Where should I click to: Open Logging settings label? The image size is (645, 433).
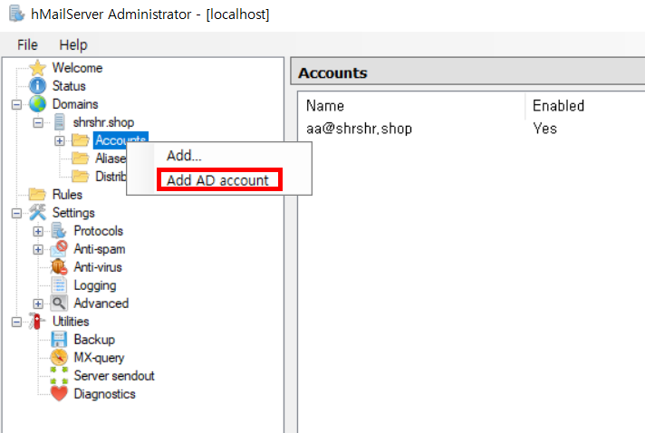pyautogui.click(x=94, y=285)
